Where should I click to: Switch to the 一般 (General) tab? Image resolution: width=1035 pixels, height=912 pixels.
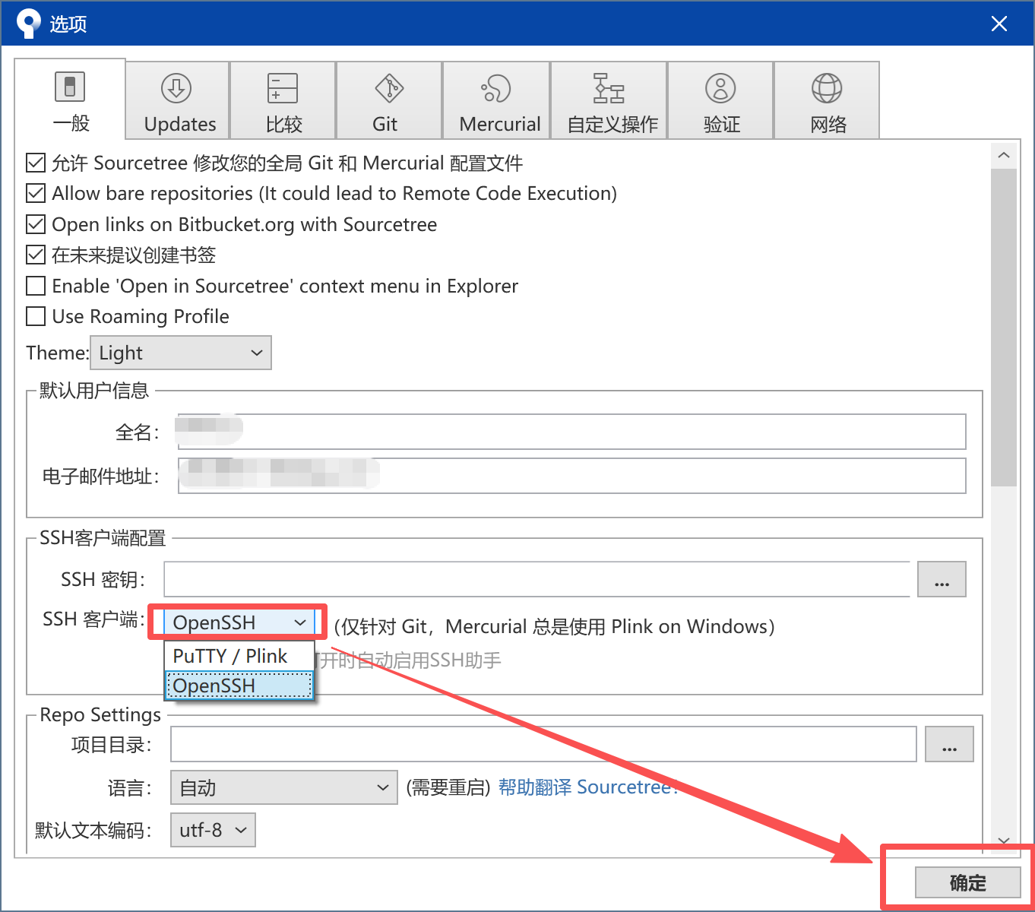pyautogui.click(x=71, y=99)
